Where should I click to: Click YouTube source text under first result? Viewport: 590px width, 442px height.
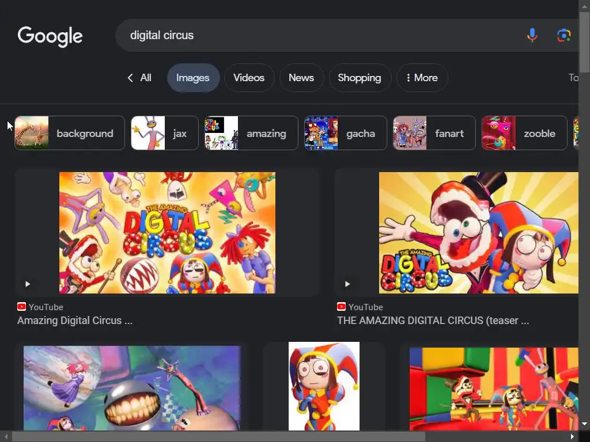[x=46, y=307]
